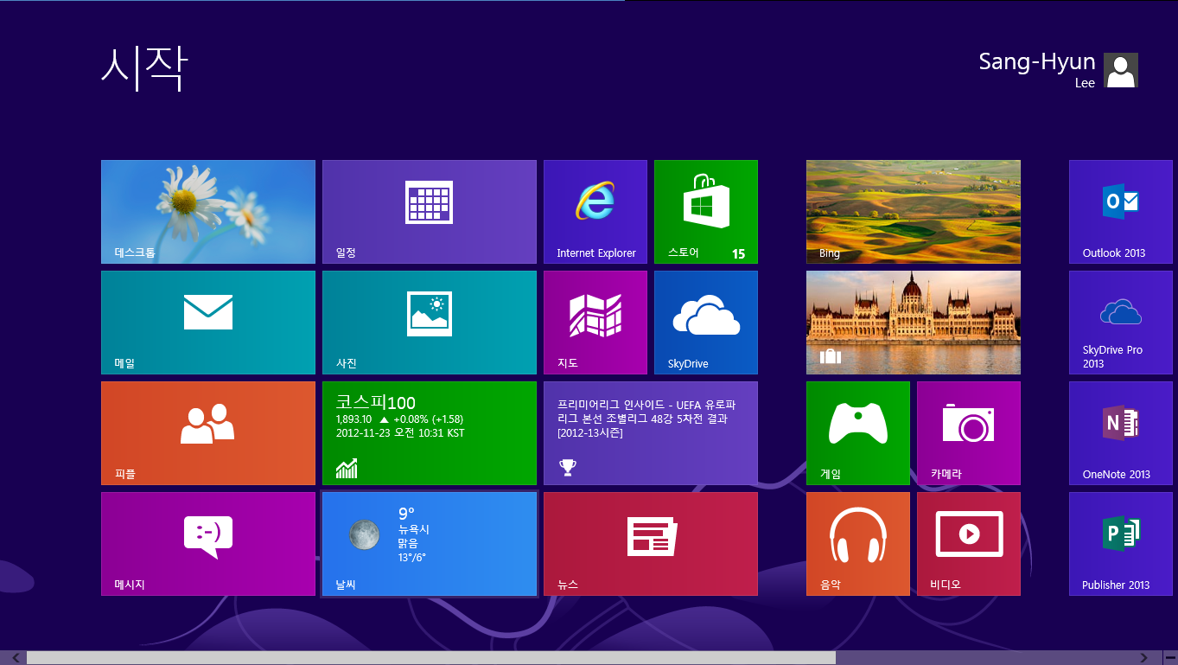Click the horizontal scrollbar thumb
This screenshot has width=1178, height=665.
tap(431, 658)
